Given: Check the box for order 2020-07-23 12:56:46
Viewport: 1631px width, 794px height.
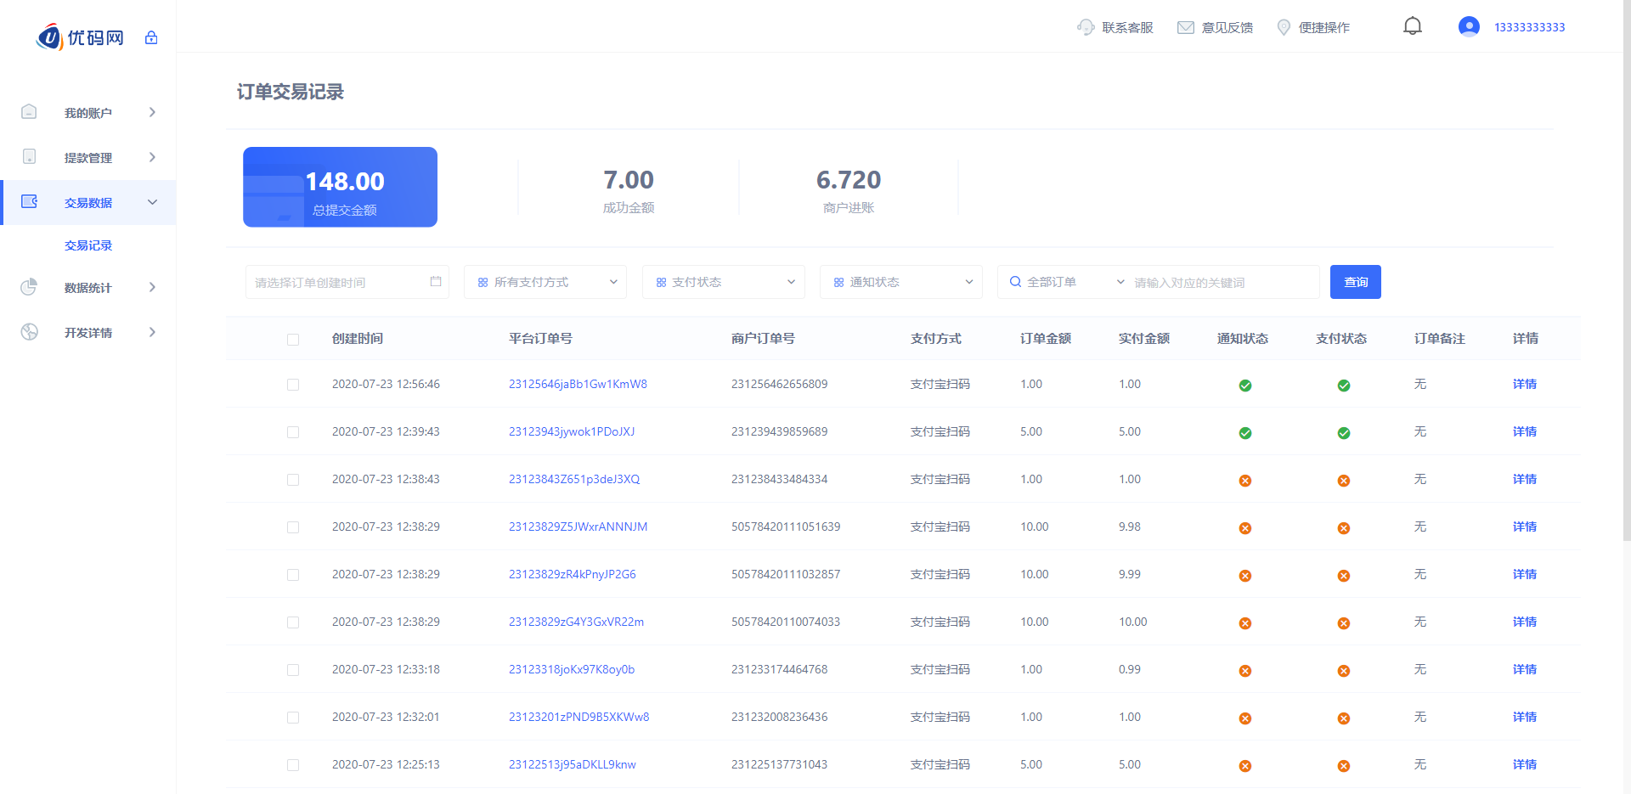Looking at the screenshot, I should 293,385.
